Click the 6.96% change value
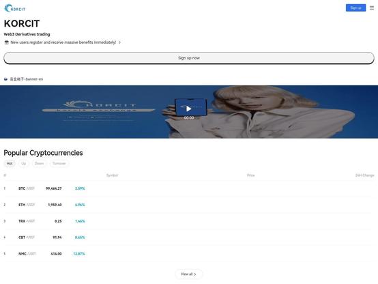This screenshot has height=284, width=378. (x=80, y=205)
